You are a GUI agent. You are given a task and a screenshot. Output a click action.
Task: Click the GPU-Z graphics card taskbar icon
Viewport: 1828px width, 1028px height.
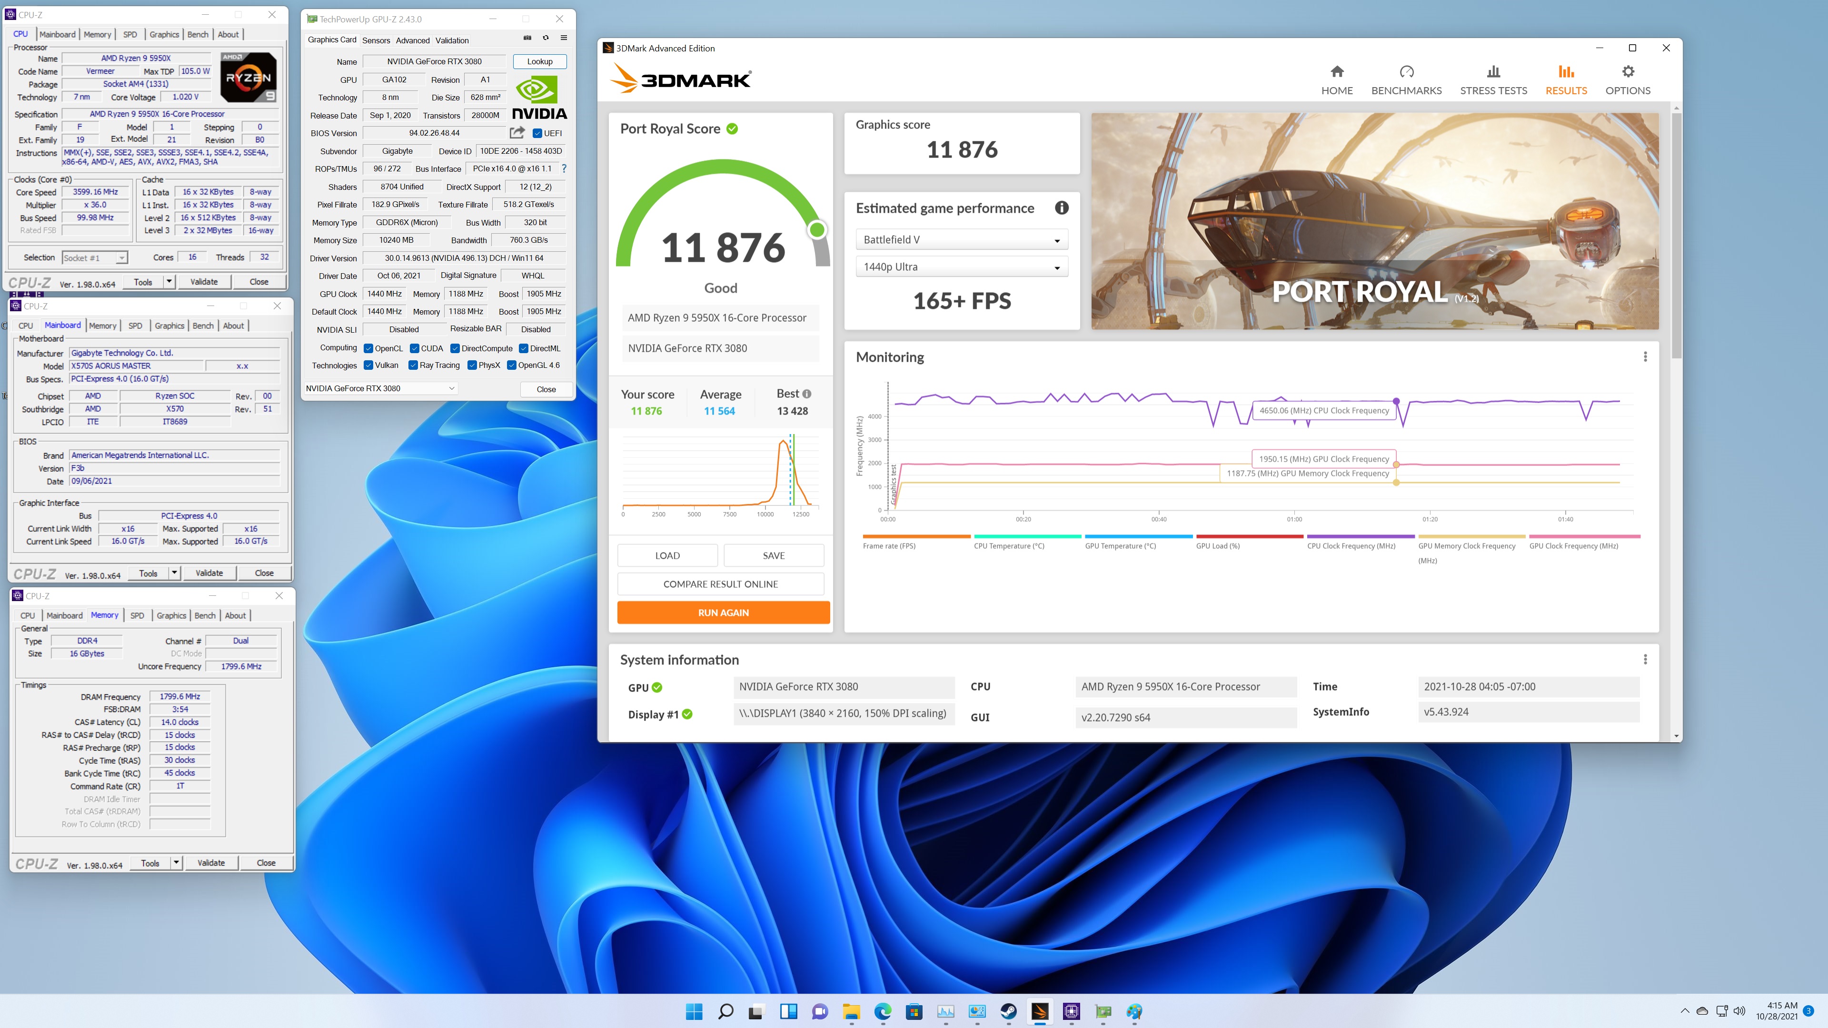1103,1011
